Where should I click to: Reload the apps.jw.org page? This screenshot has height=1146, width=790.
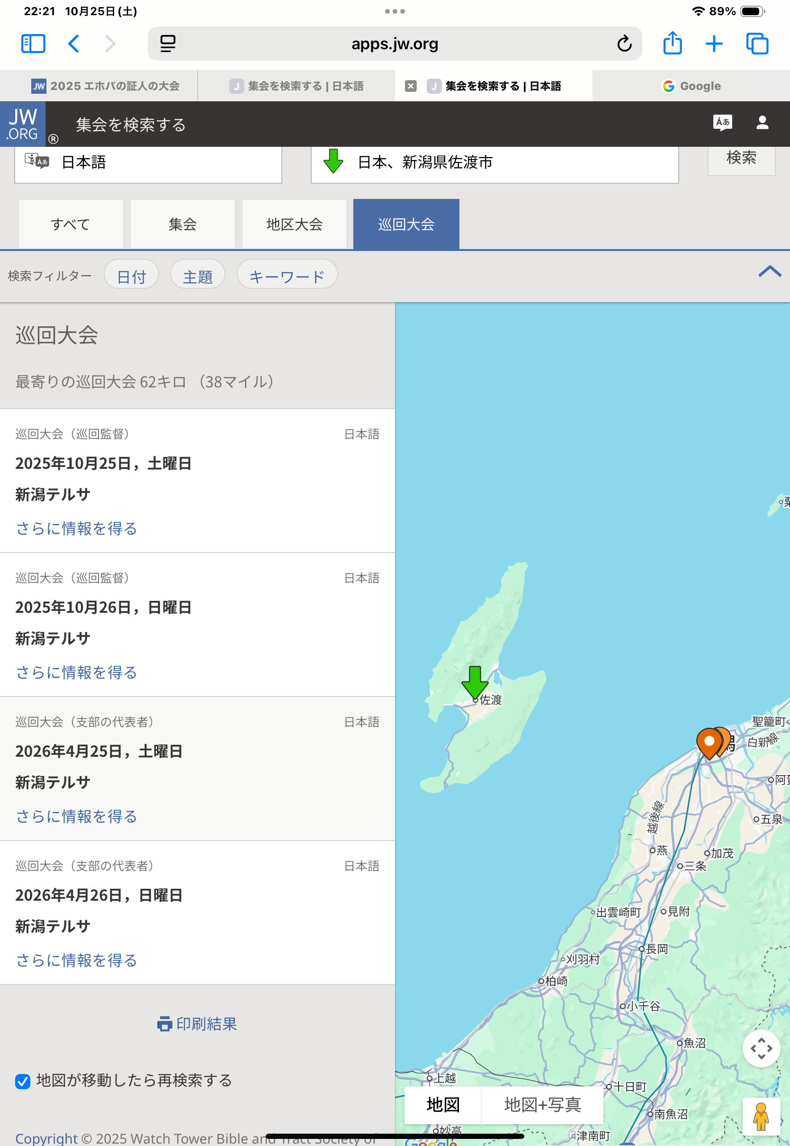[624, 44]
